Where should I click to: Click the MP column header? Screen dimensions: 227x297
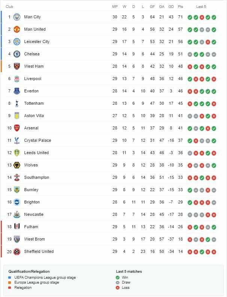[x=115, y=7]
